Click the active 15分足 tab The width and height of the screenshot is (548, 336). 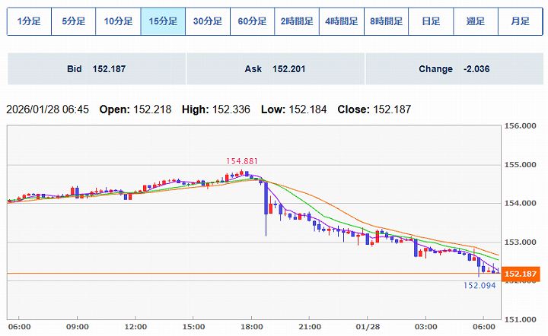click(x=163, y=21)
